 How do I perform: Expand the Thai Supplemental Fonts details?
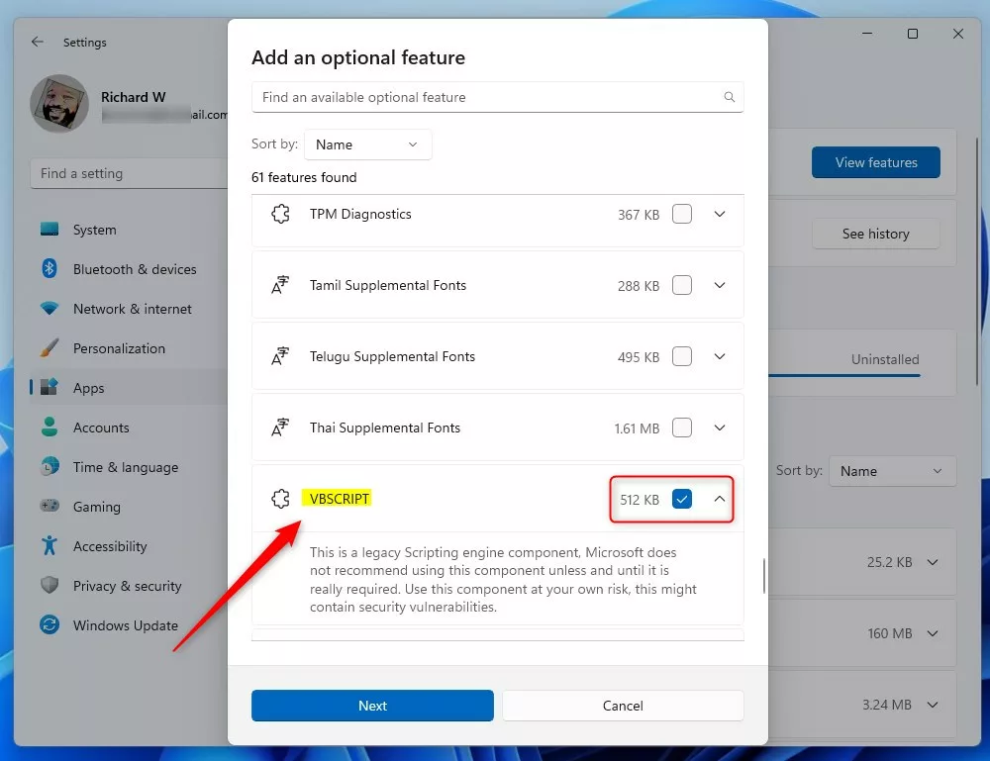pyautogui.click(x=719, y=428)
